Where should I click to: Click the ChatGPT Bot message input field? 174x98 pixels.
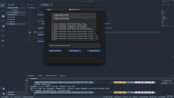74,45
